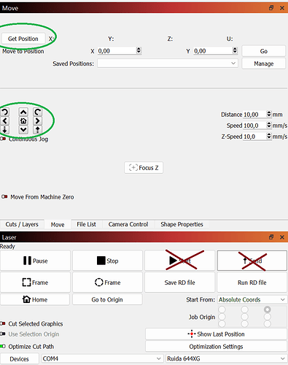The image size is (288, 365).
Task: Click the home icon in the jog arrow pad
Action: [x=23, y=120]
